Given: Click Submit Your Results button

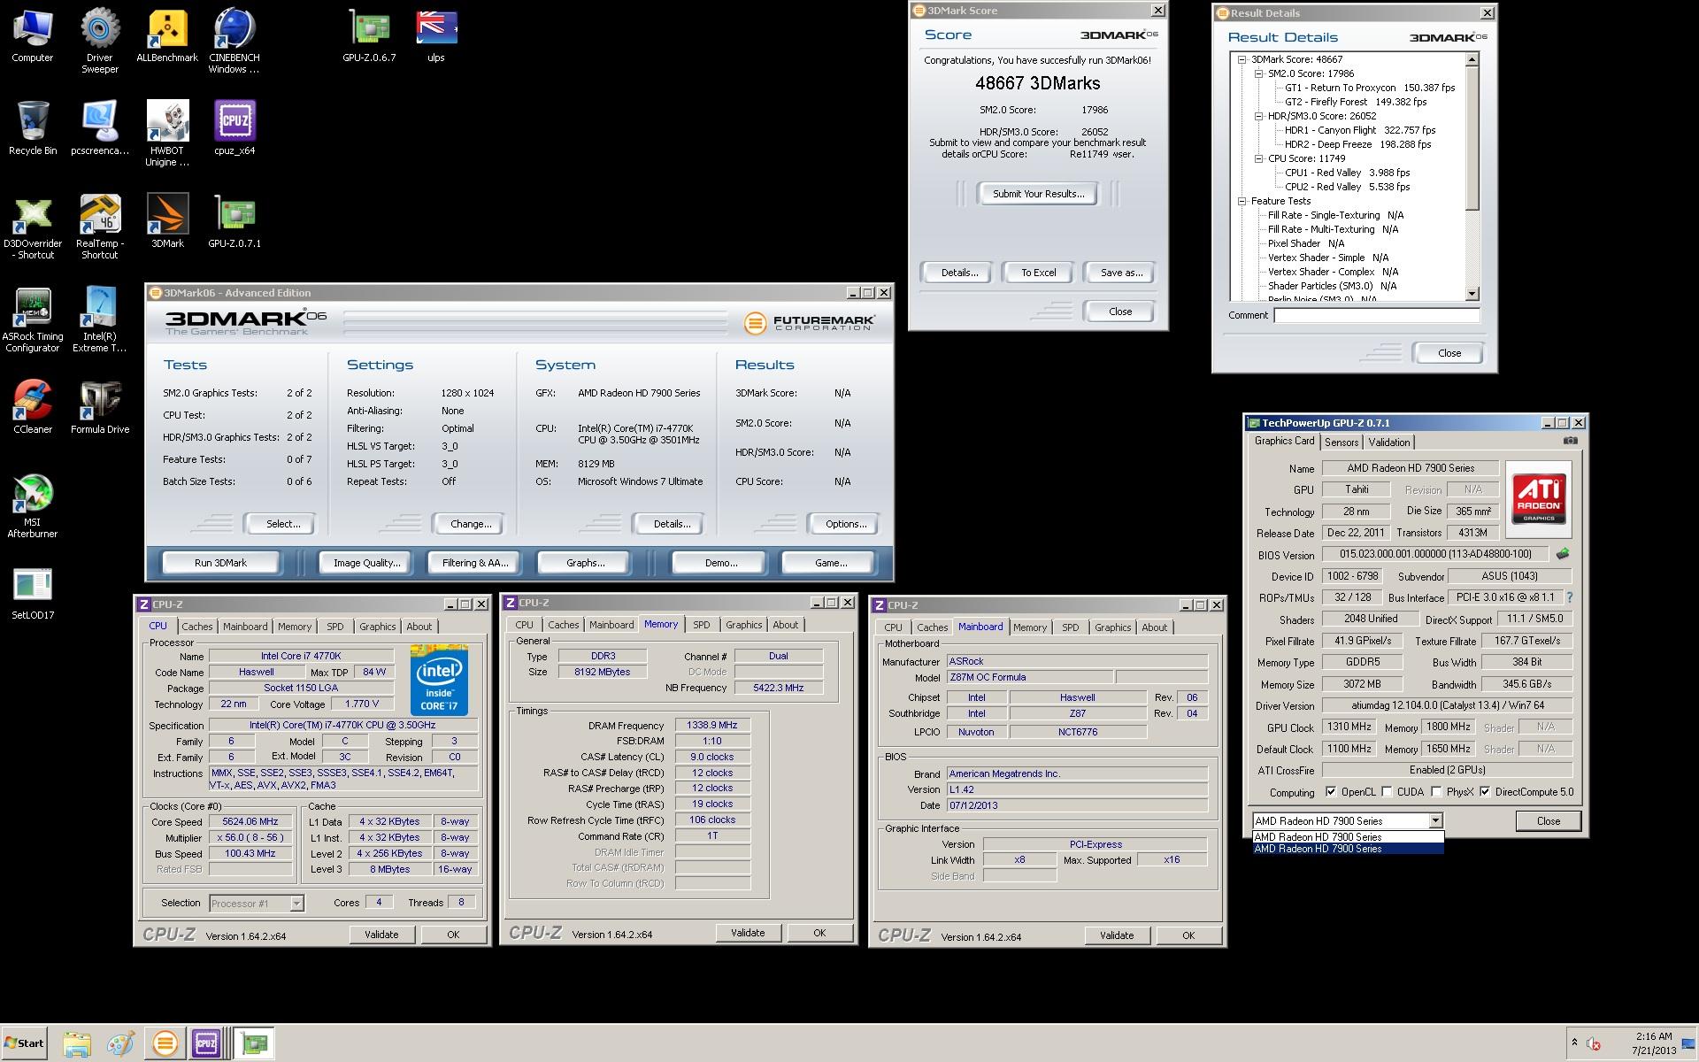Looking at the screenshot, I should (x=1038, y=194).
